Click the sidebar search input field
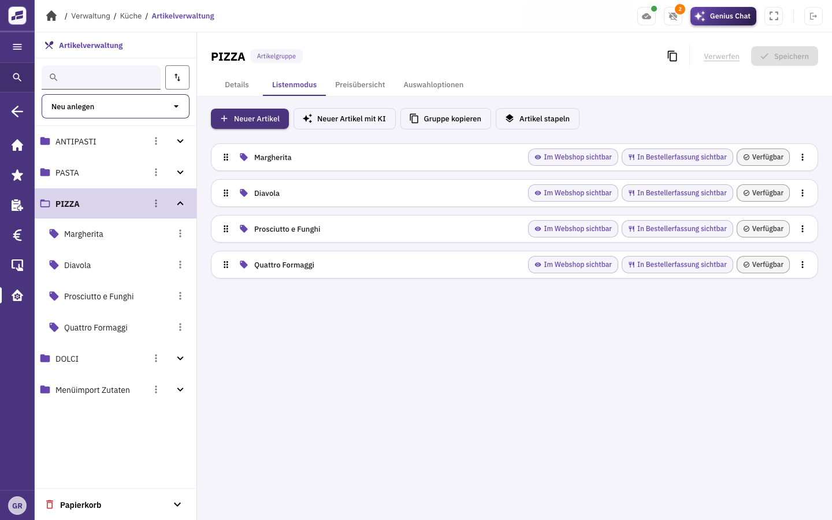 [101, 77]
